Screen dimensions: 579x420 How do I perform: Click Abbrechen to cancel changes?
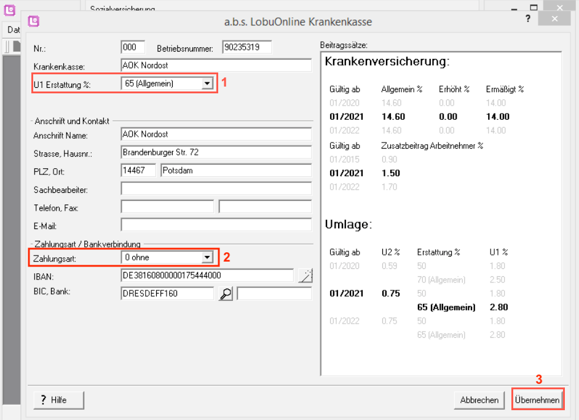coord(479,400)
